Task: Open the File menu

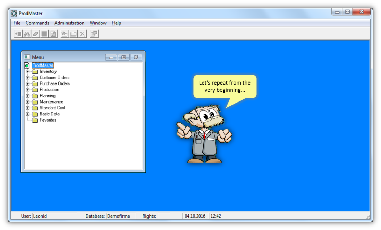Action: pos(17,23)
